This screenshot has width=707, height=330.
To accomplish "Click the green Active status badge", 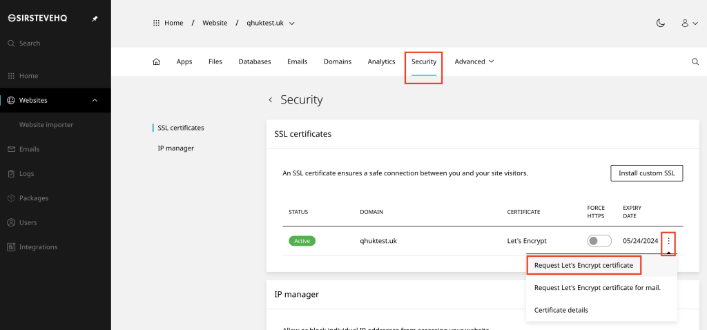I will 302,241.
